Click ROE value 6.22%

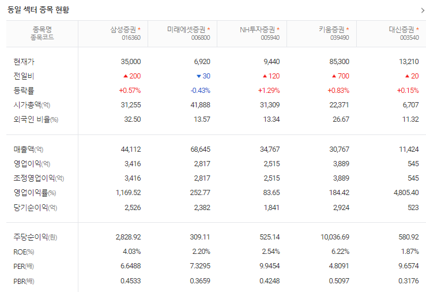341,252
